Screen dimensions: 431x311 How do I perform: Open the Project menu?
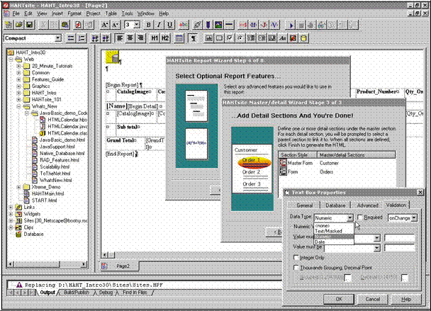[x=93, y=13]
